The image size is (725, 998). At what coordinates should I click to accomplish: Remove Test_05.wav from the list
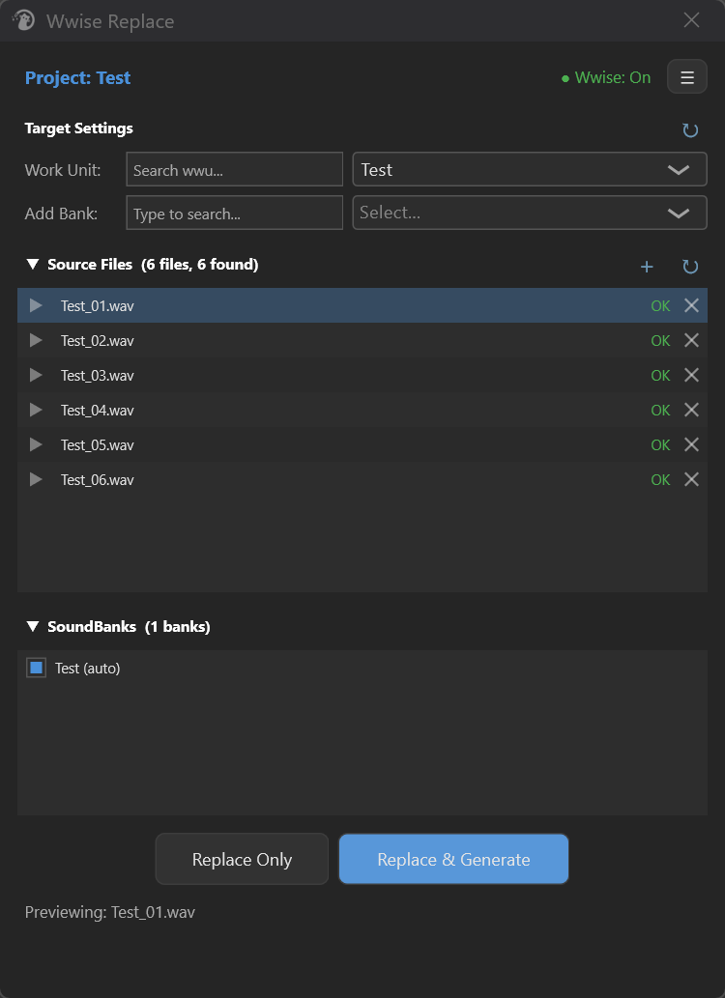[x=691, y=445]
